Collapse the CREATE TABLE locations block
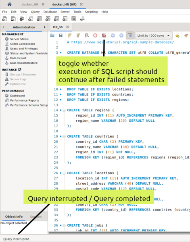This screenshot has height=242, width=190. coord(64,173)
